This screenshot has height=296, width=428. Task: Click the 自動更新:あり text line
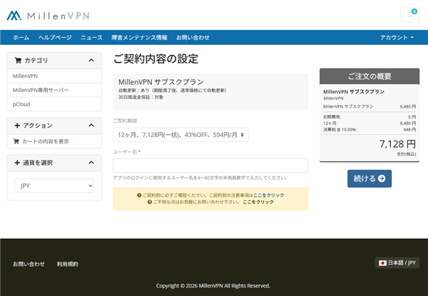point(172,91)
